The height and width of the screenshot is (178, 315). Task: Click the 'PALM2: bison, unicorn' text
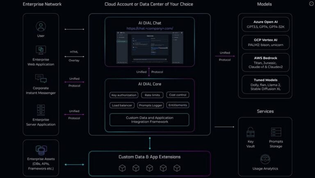pos(266,45)
